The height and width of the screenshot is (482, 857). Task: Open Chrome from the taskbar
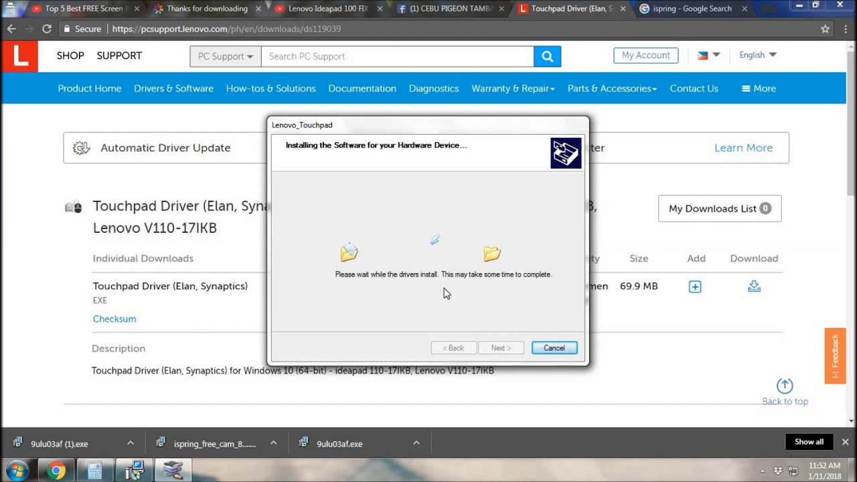click(56, 471)
